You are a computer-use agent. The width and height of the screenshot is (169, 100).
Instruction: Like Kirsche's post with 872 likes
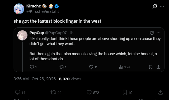93,93
